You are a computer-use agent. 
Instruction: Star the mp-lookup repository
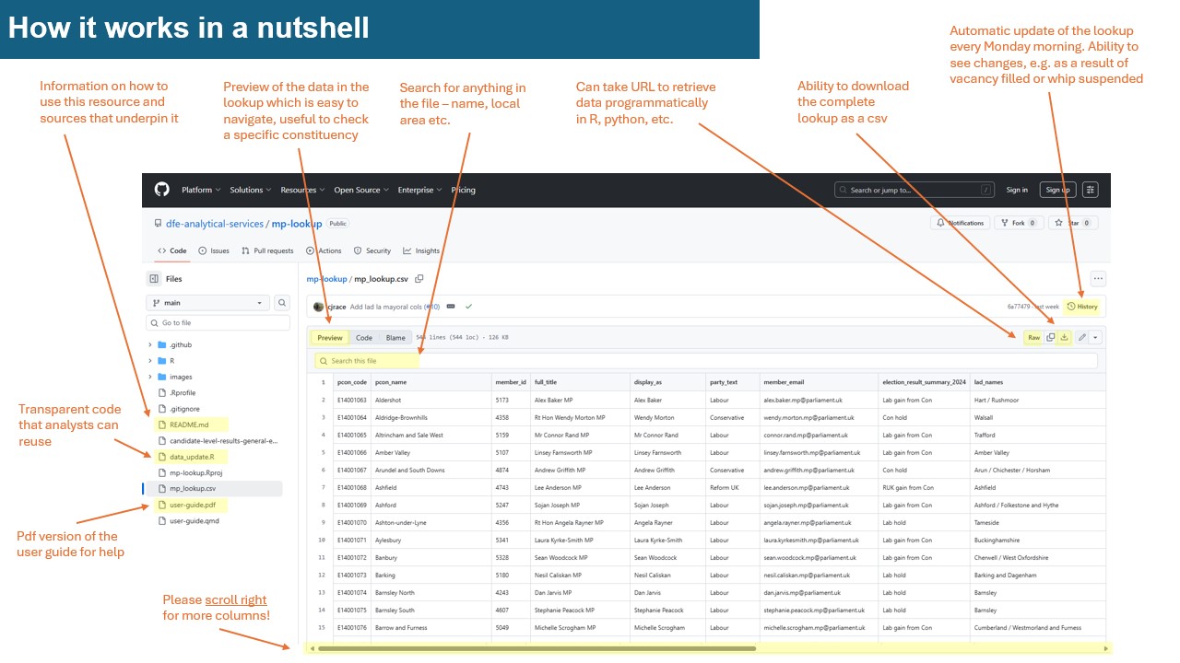pyautogui.click(x=1072, y=223)
